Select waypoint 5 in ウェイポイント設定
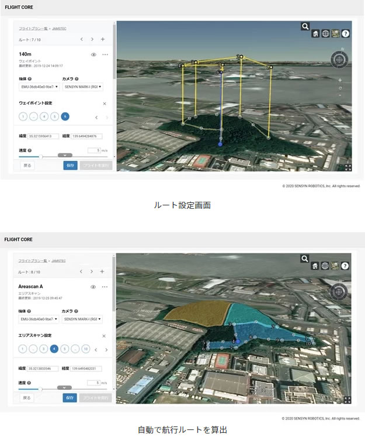 tap(54, 116)
